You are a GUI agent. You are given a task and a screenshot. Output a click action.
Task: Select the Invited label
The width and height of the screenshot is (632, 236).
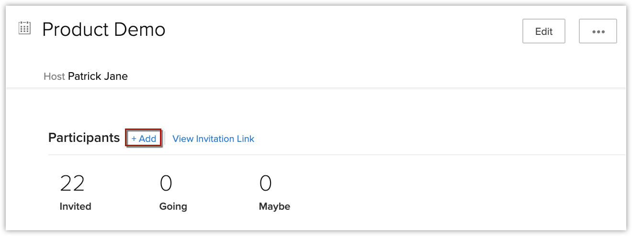pyautogui.click(x=75, y=206)
